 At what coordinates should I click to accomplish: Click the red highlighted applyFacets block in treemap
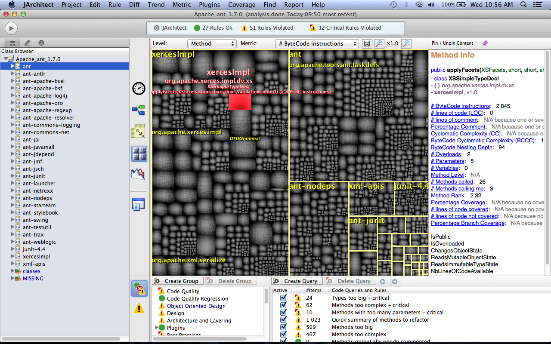(x=240, y=102)
